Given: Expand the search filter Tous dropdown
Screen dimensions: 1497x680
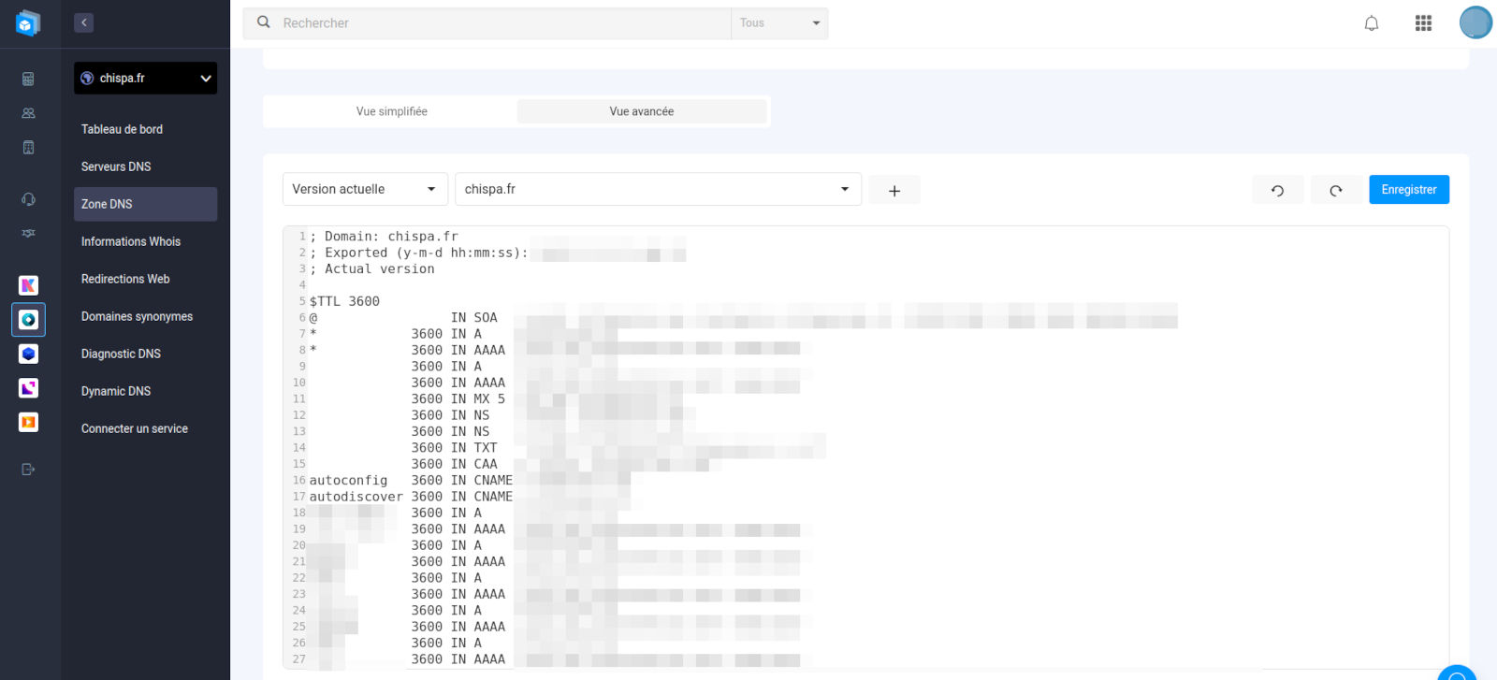Looking at the screenshot, I should 778,23.
